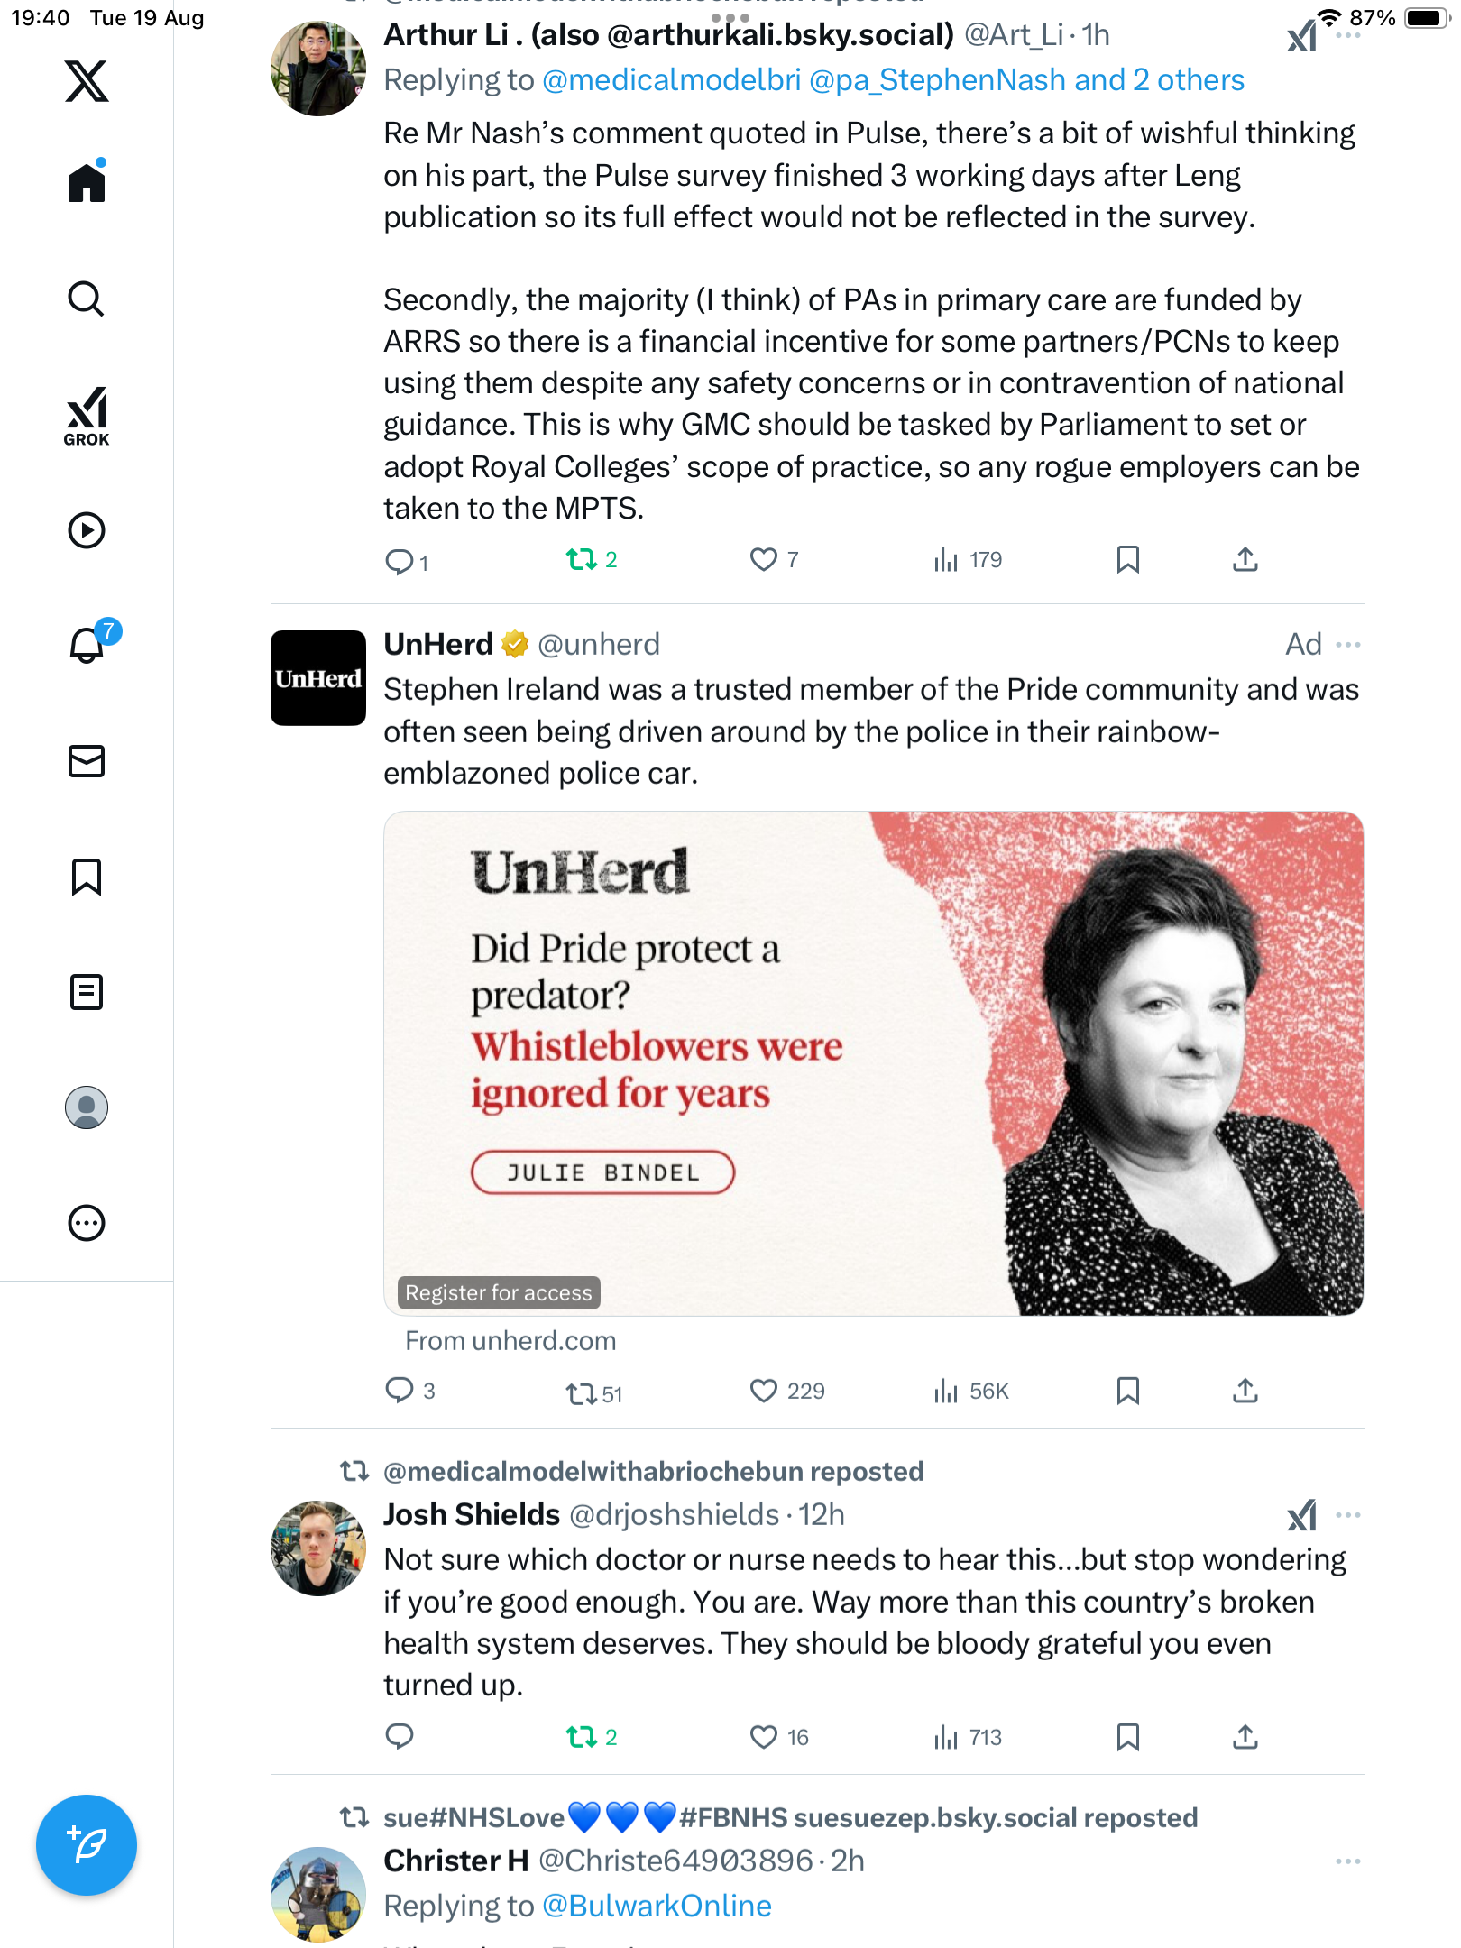Image resolution: width=1461 pixels, height=1948 pixels.
Task: Open the UnHerd Julie Bindel article card
Action: [873, 1062]
